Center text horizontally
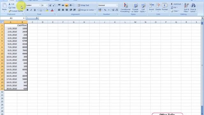The height and width of the screenshot is (115, 204). point(63,10)
